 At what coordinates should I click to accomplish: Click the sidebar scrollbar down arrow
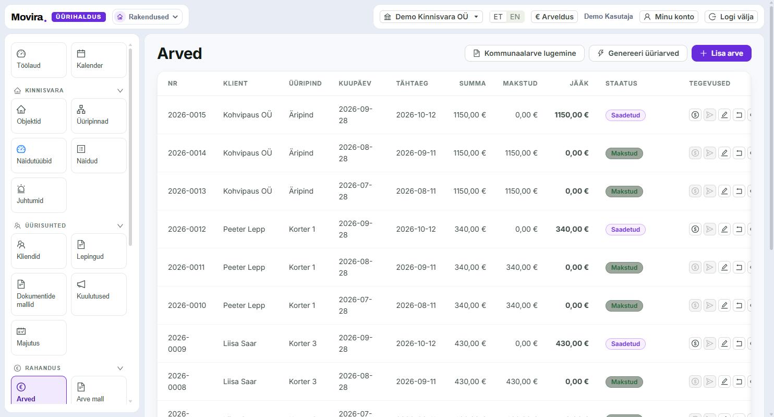click(130, 401)
